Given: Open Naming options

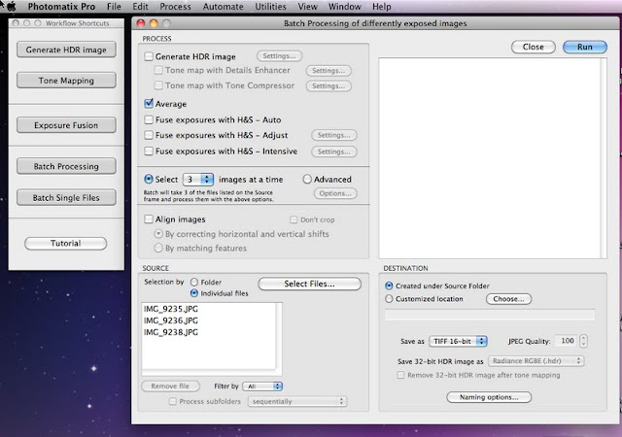Looking at the screenshot, I should point(489,397).
